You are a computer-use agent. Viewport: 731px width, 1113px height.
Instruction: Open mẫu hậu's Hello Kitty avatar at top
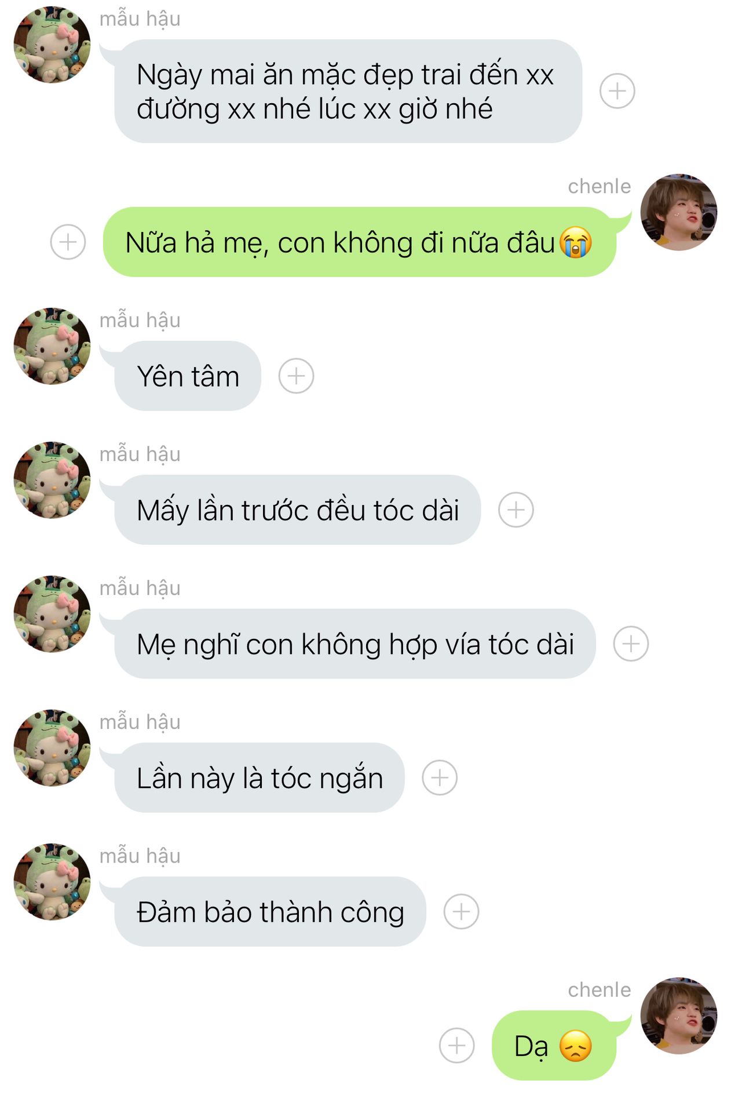52,45
